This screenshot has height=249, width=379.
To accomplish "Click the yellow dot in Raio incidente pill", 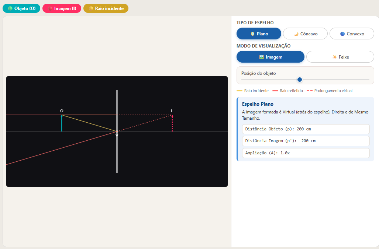I will [x=91, y=8].
